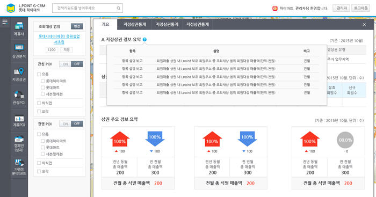Turn 관심 POI OFF
Screen dimensions: 376x197
click(x=77, y=64)
